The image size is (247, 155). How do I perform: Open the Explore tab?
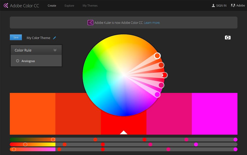coord(69,5)
